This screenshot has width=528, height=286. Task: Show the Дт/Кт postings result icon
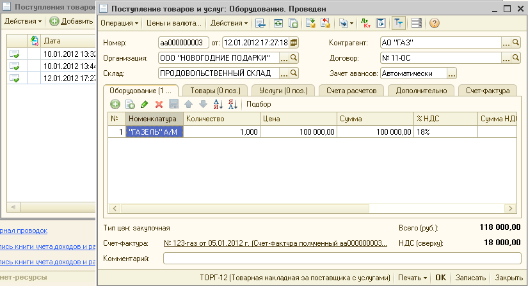(x=365, y=24)
